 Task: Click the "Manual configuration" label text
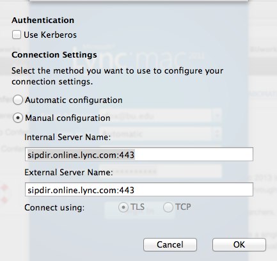point(68,118)
